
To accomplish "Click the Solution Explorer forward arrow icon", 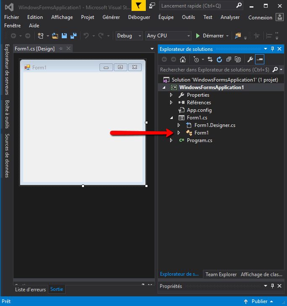I will pyautogui.click(x=174, y=59).
